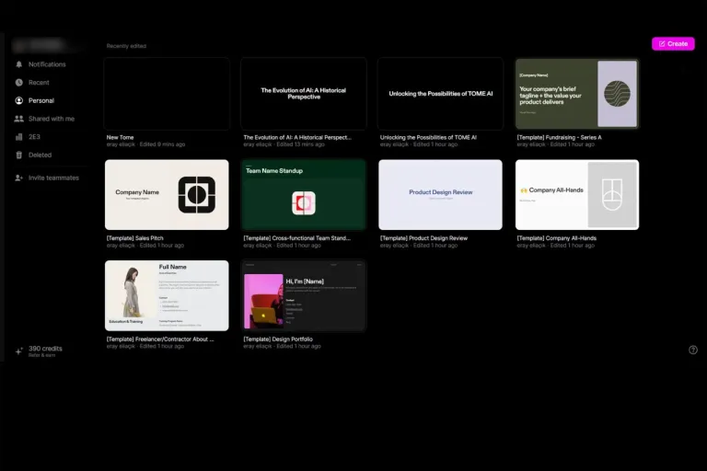
Task: Click the 'New Tome' title text
Action: (x=120, y=137)
